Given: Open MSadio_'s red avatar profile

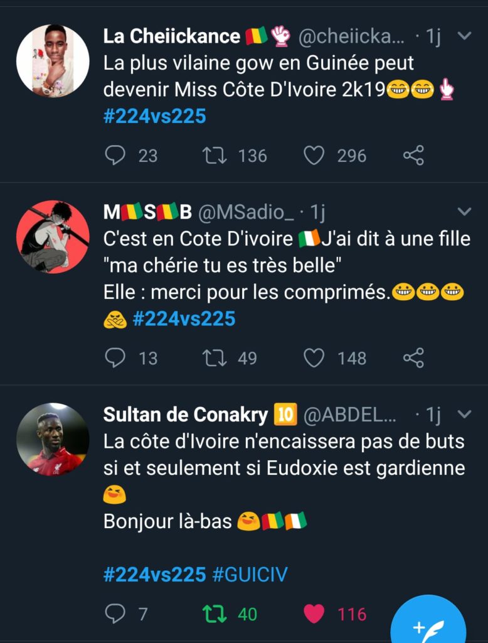Looking at the screenshot, I should point(53,237).
